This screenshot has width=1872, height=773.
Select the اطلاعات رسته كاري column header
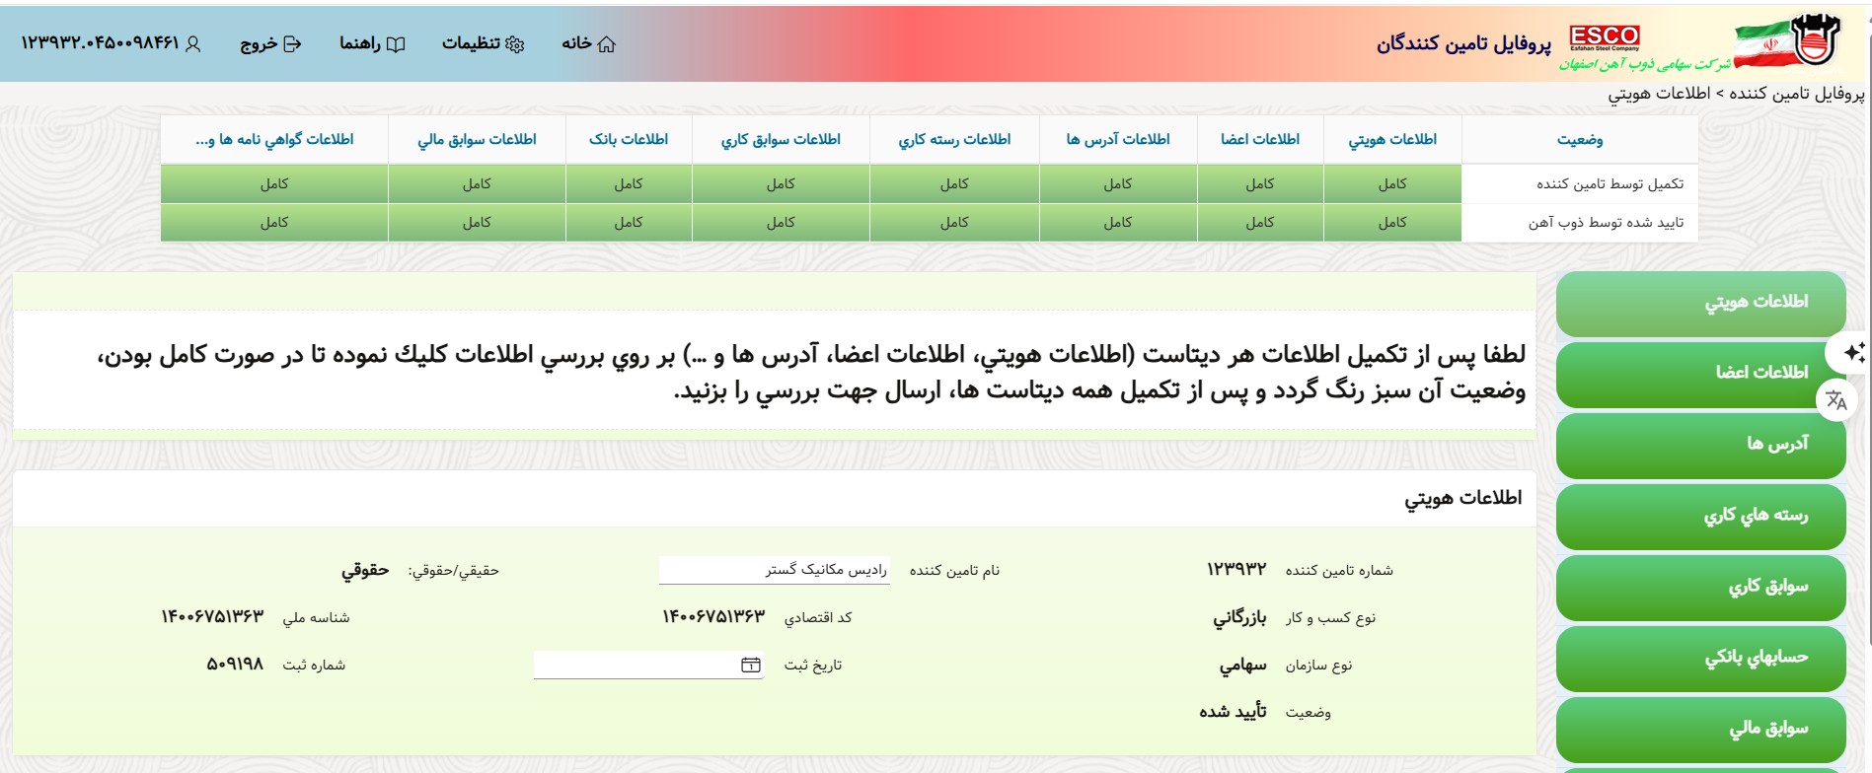[954, 140]
